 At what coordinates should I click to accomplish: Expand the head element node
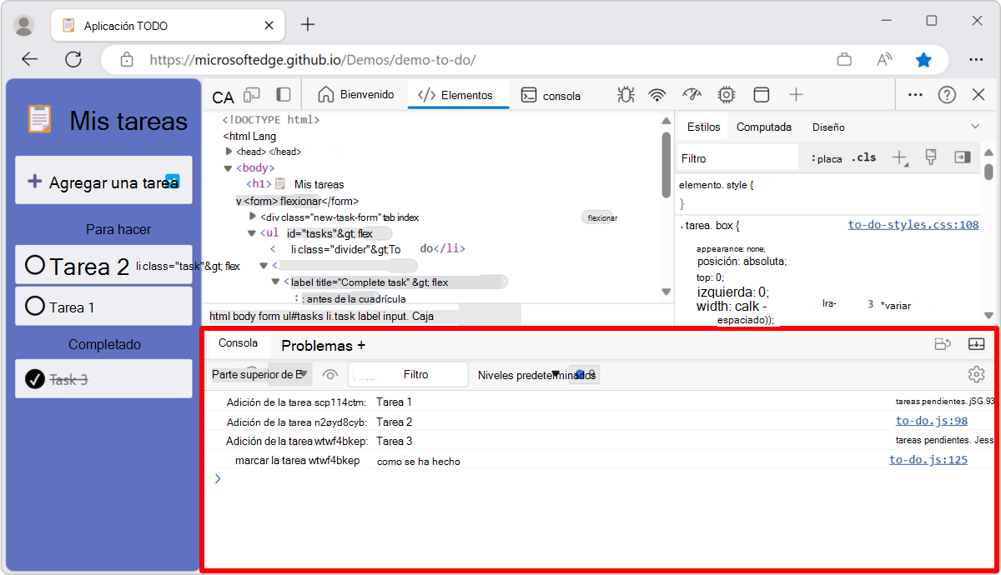coord(229,152)
